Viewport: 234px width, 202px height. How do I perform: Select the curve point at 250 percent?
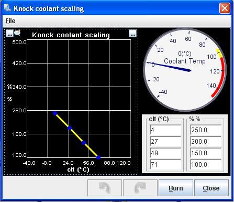pyautogui.click(x=55, y=113)
